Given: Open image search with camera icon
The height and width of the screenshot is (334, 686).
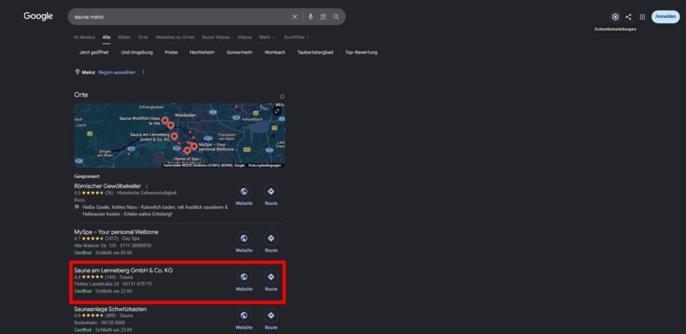Looking at the screenshot, I should pos(324,17).
